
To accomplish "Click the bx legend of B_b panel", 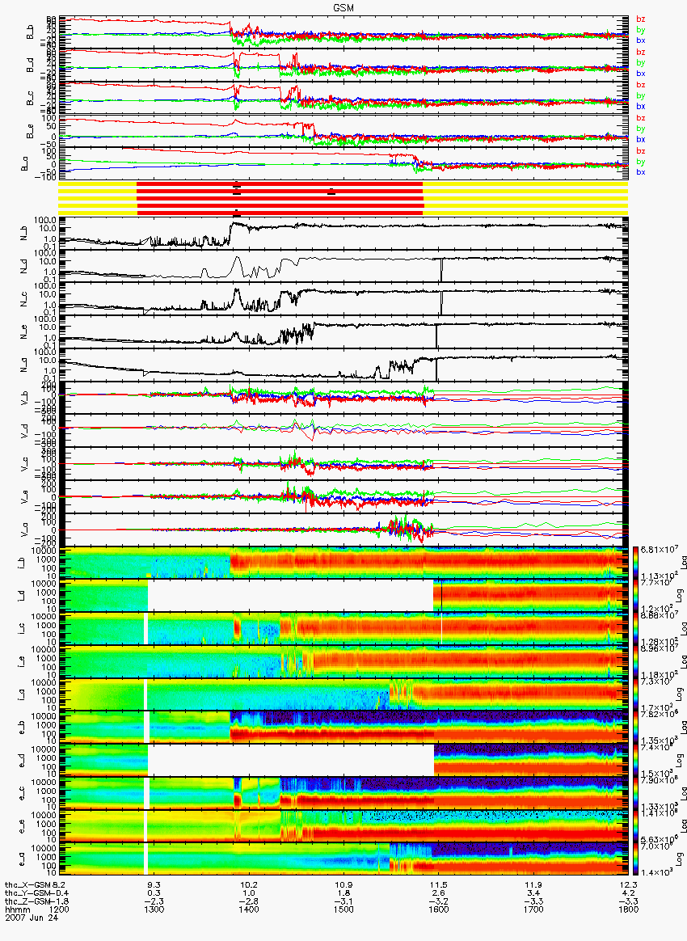I will 641,40.
